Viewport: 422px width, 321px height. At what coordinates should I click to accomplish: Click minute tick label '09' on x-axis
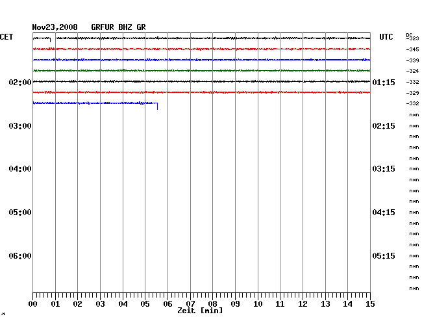tap(235, 304)
